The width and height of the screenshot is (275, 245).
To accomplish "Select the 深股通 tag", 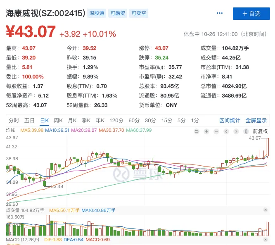I will [x=97, y=13].
